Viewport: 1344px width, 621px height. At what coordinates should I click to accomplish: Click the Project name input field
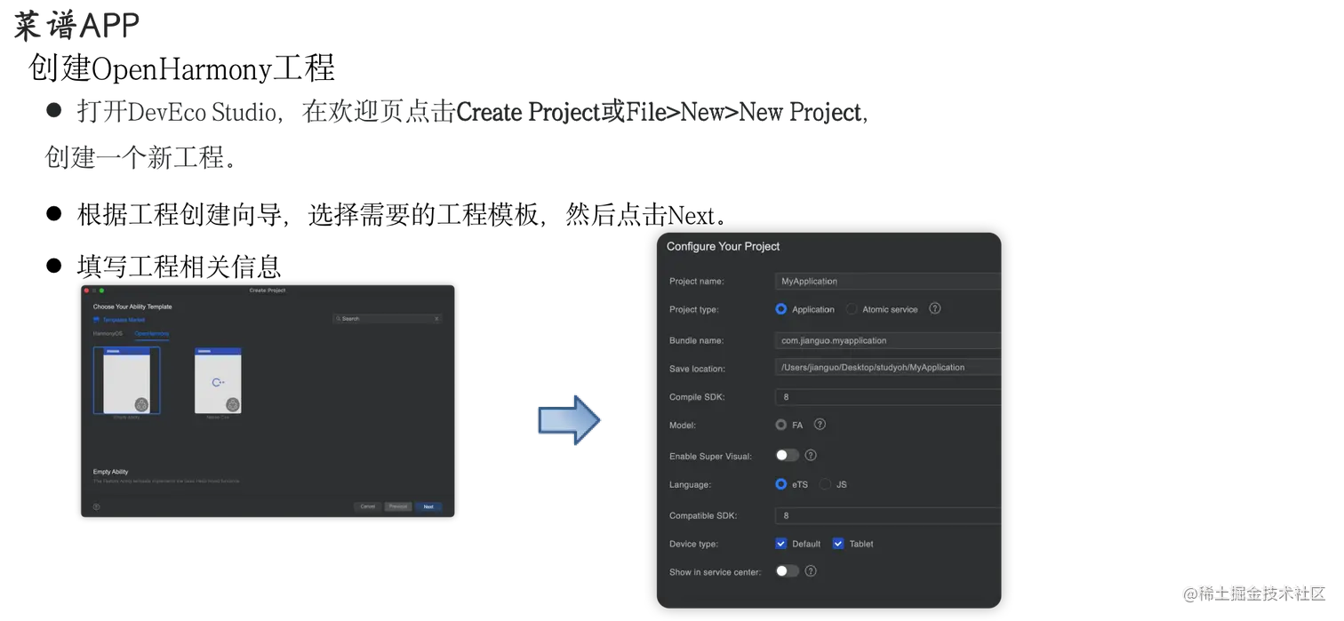(888, 281)
